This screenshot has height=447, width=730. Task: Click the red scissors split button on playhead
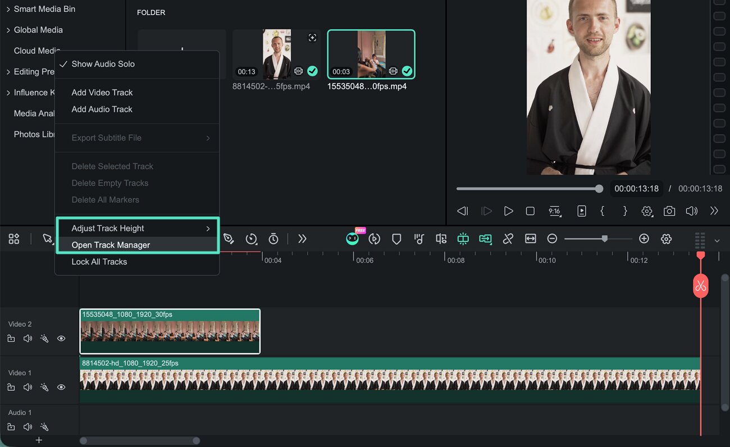point(700,286)
